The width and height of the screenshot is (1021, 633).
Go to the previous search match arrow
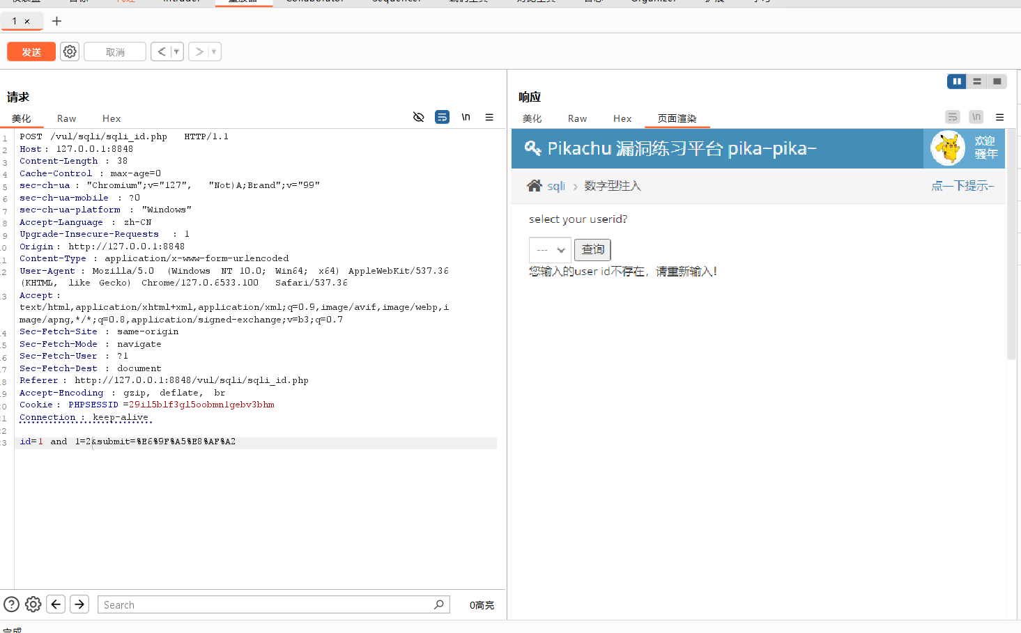pyautogui.click(x=56, y=604)
